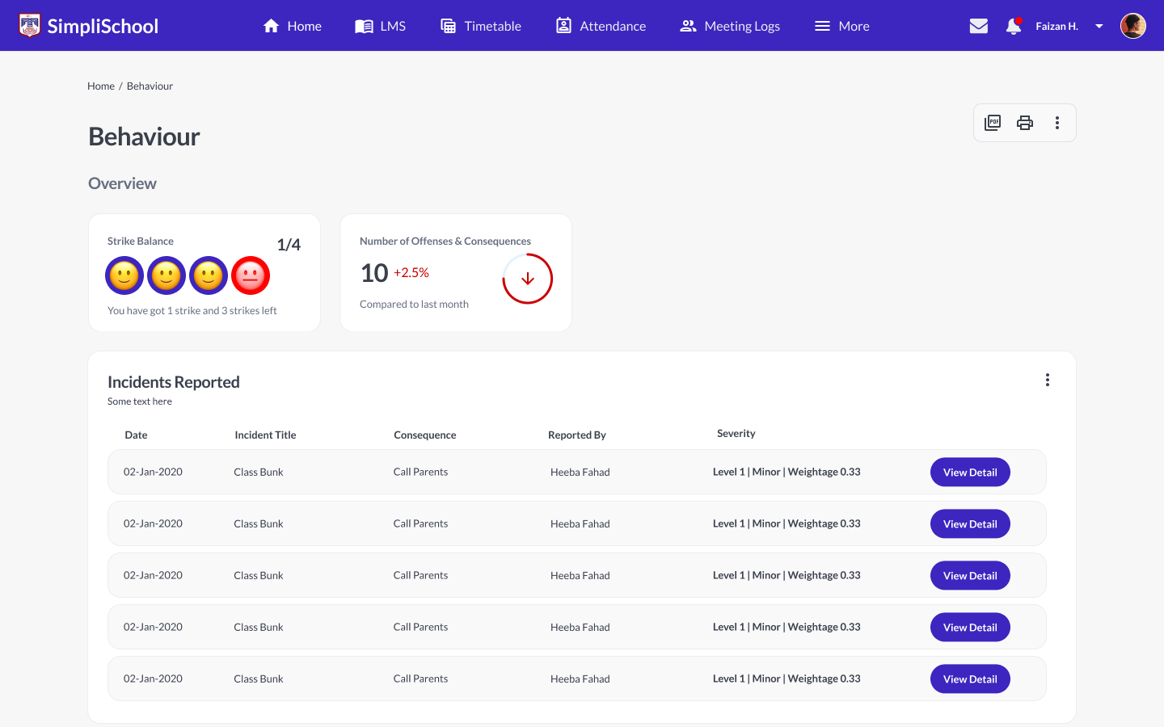
Task: Go to Home in navigation bar
Action: coord(293,26)
